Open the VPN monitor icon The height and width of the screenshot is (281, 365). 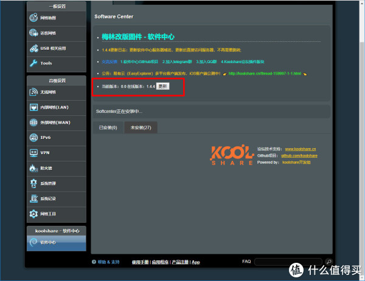point(33,153)
